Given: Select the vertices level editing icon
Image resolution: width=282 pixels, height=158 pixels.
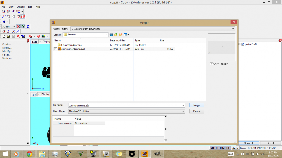Looking at the screenshot, I should 4,17.
